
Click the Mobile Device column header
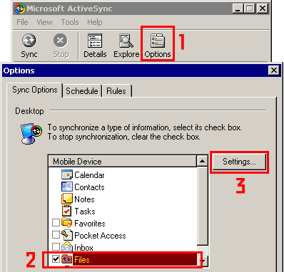point(123,162)
